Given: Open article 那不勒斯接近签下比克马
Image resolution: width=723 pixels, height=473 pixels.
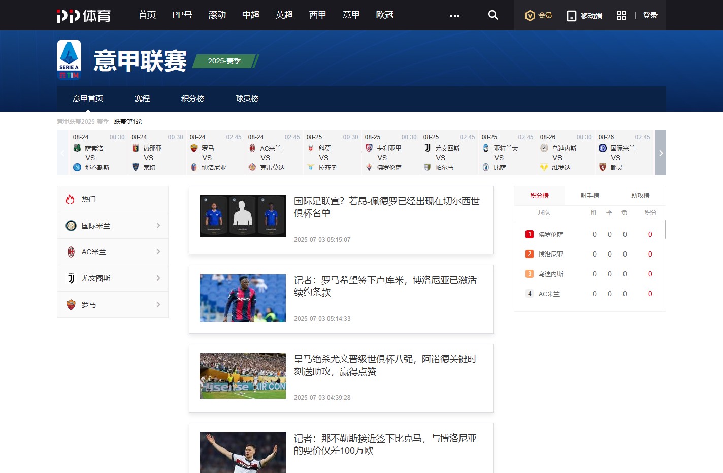Looking at the screenshot, I should click(x=385, y=445).
